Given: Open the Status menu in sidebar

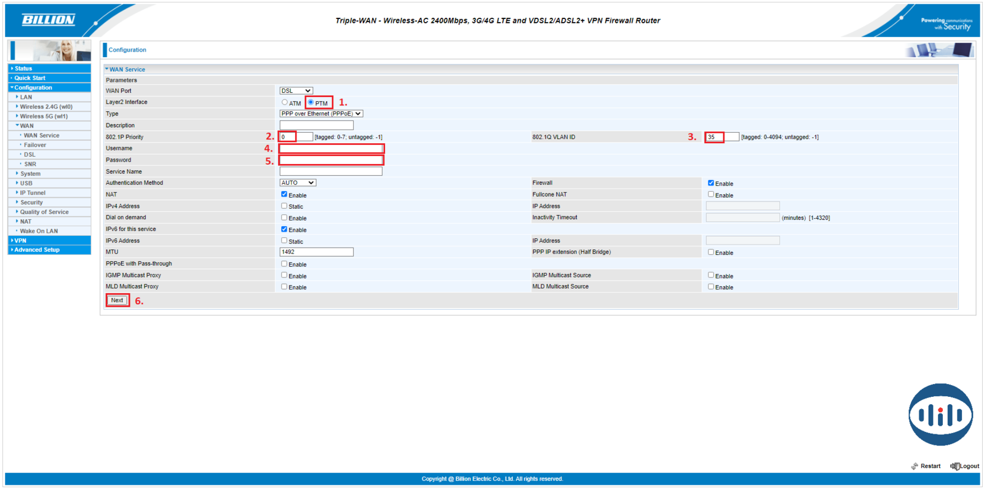Looking at the screenshot, I should [x=23, y=68].
